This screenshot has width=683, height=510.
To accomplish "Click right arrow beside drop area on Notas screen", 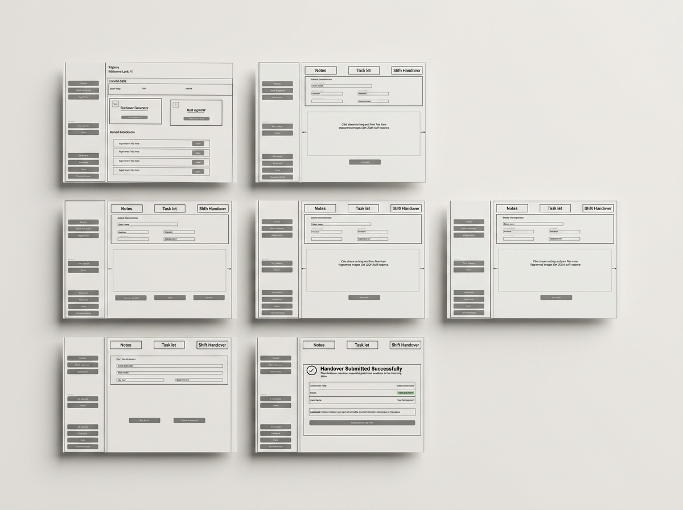I will coord(614,269).
